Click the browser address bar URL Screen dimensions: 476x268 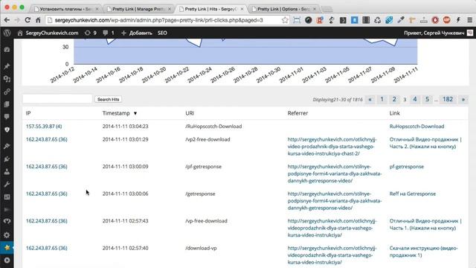pos(158,20)
